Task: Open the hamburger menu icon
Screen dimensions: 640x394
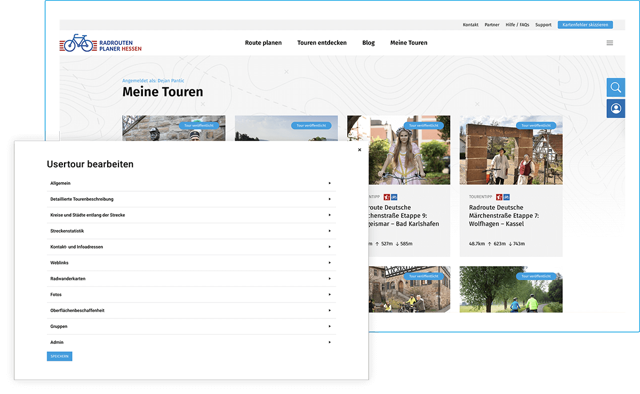Action: (x=610, y=43)
